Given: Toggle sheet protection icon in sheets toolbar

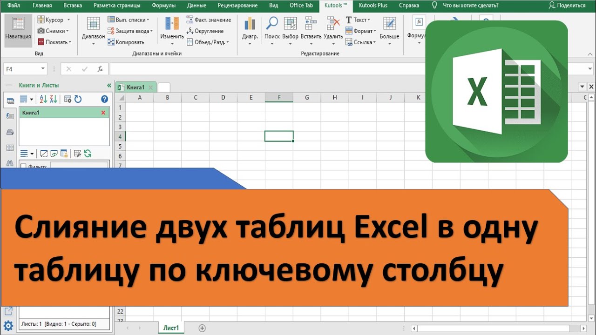Looking at the screenshot, I should 64,154.
